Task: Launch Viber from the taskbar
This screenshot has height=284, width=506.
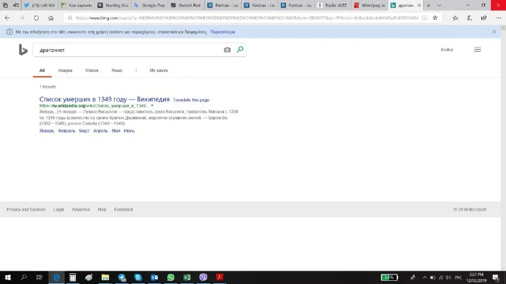Action: coord(203,277)
